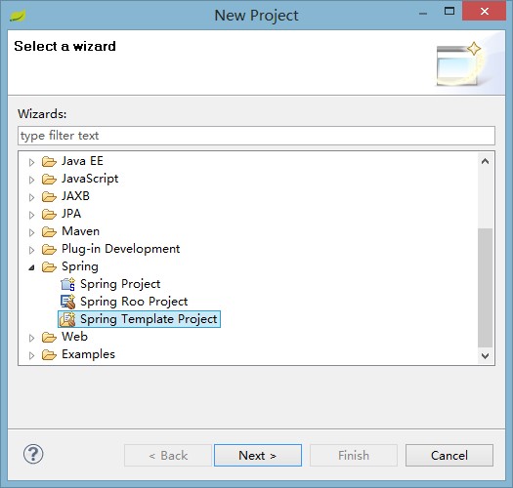Select the Examples label
513x488 pixels.
[88, 354]
